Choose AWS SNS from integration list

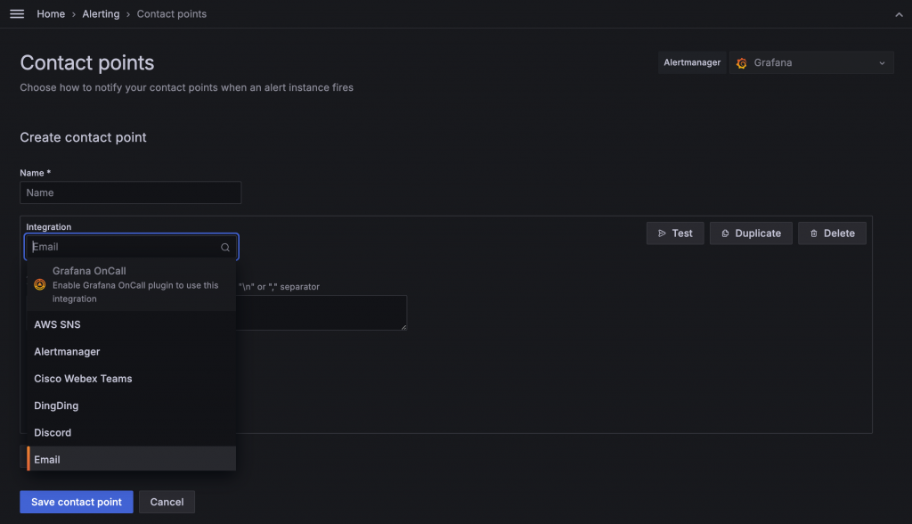[x=132, y=324]
